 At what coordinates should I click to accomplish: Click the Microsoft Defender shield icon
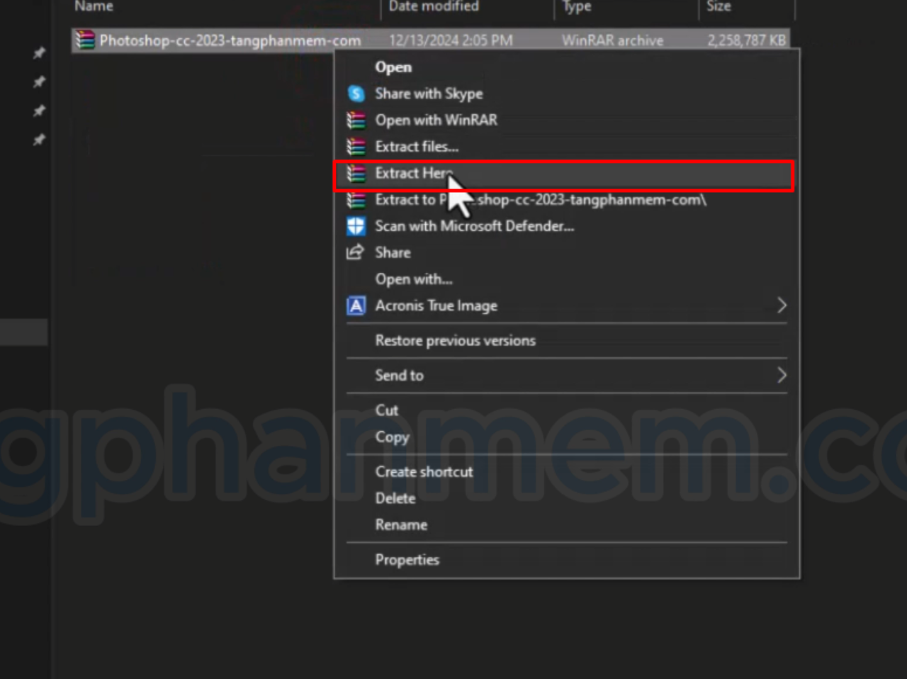pos(356,226)
